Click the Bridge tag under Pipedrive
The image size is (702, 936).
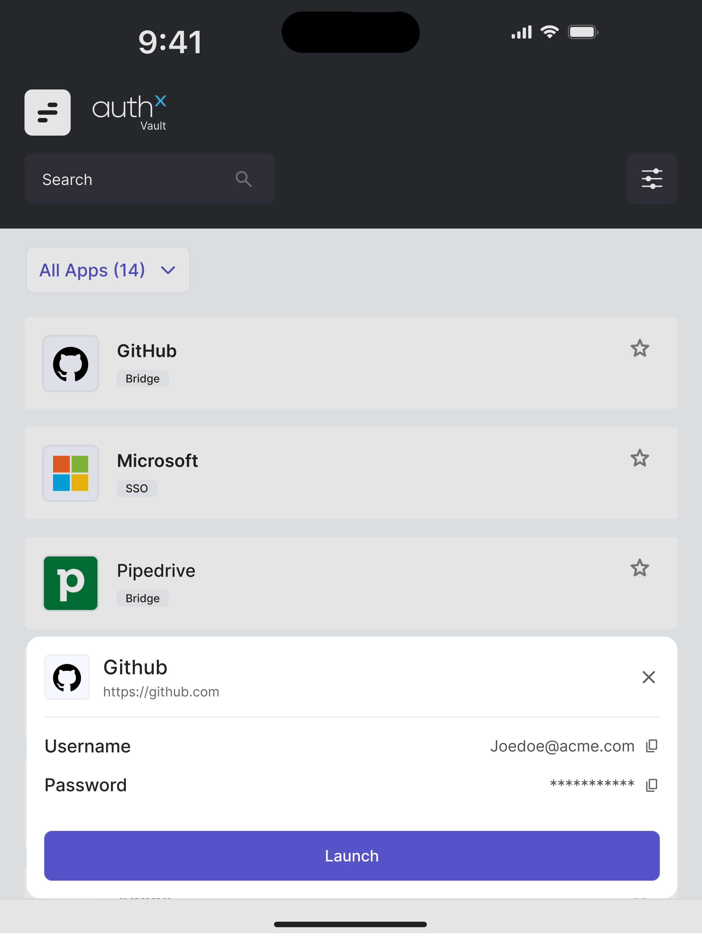(x=143, y=599)
